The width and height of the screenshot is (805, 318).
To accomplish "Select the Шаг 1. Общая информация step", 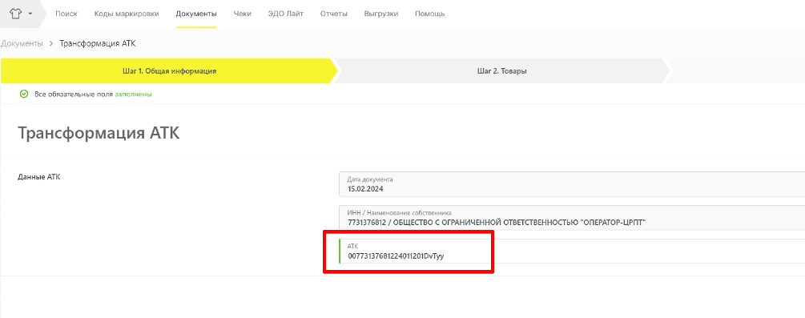I will tap(170, 71).
